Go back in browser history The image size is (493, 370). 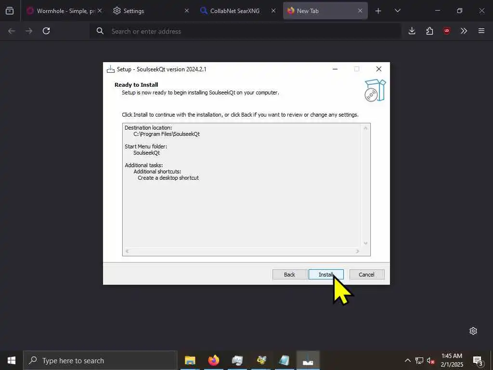click(12, 31)
